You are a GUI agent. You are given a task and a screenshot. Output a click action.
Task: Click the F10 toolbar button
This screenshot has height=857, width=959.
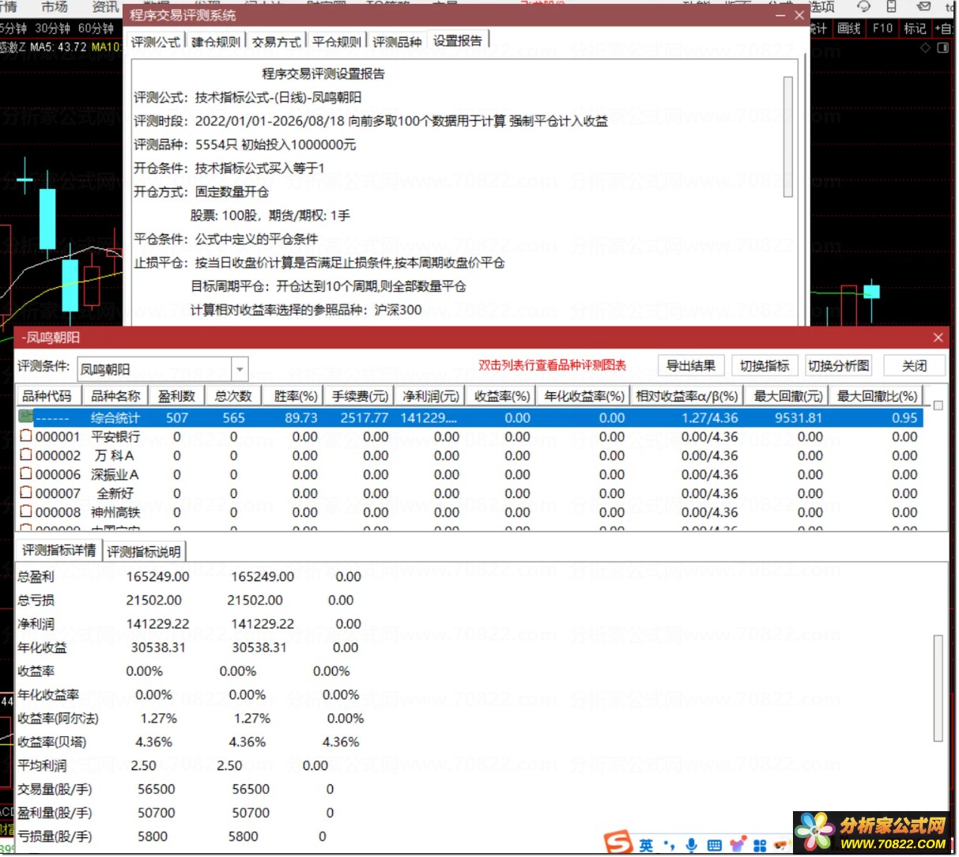click(x=882, y=28)
